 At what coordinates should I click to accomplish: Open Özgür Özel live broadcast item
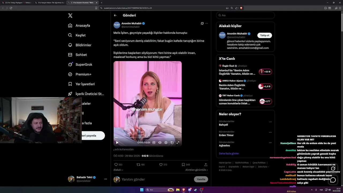pyautogui.click(x=245, y=70)
